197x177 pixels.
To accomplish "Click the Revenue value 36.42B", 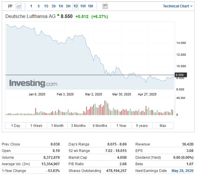I will click(x=188, y=144).
